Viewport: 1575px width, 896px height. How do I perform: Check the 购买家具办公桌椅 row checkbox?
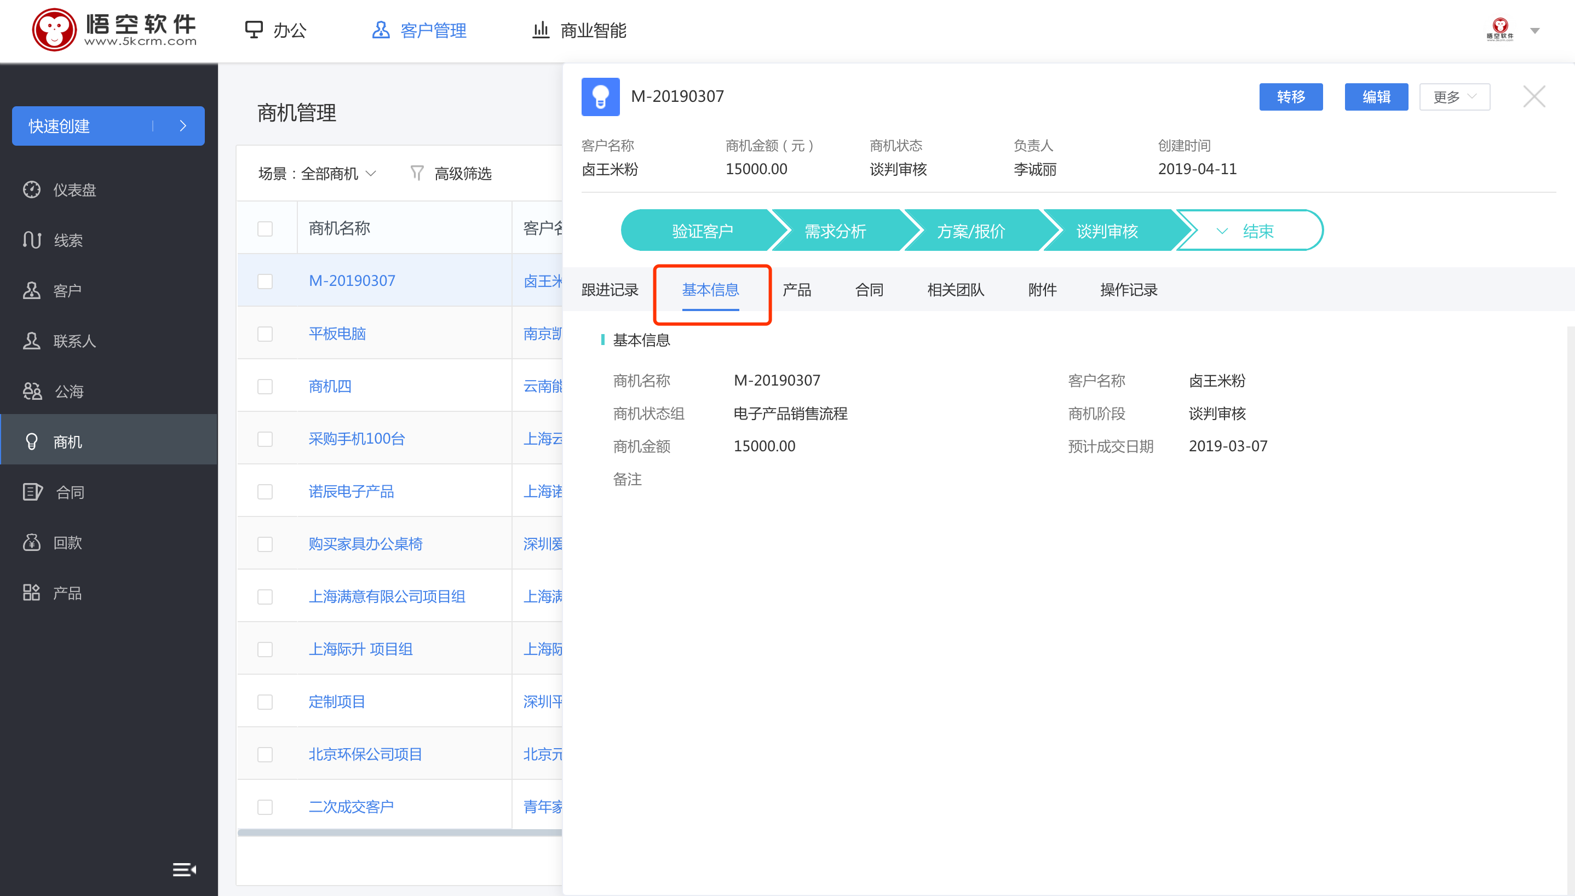265,544
